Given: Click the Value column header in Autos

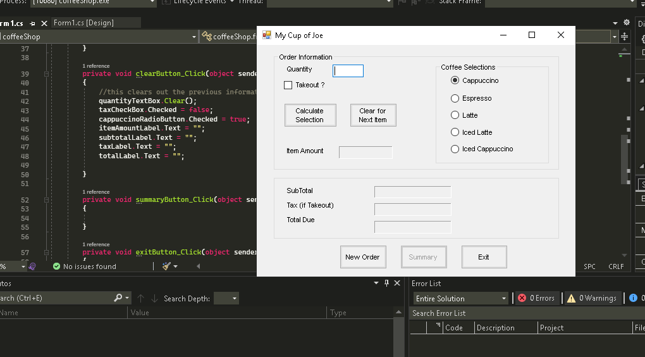Looking at the screenshot, I should 226,313.
